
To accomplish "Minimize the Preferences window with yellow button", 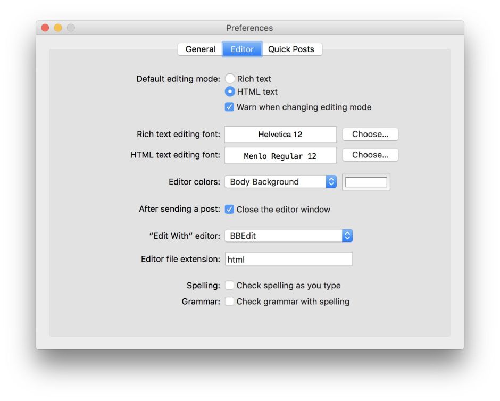I will coord(58,28).
